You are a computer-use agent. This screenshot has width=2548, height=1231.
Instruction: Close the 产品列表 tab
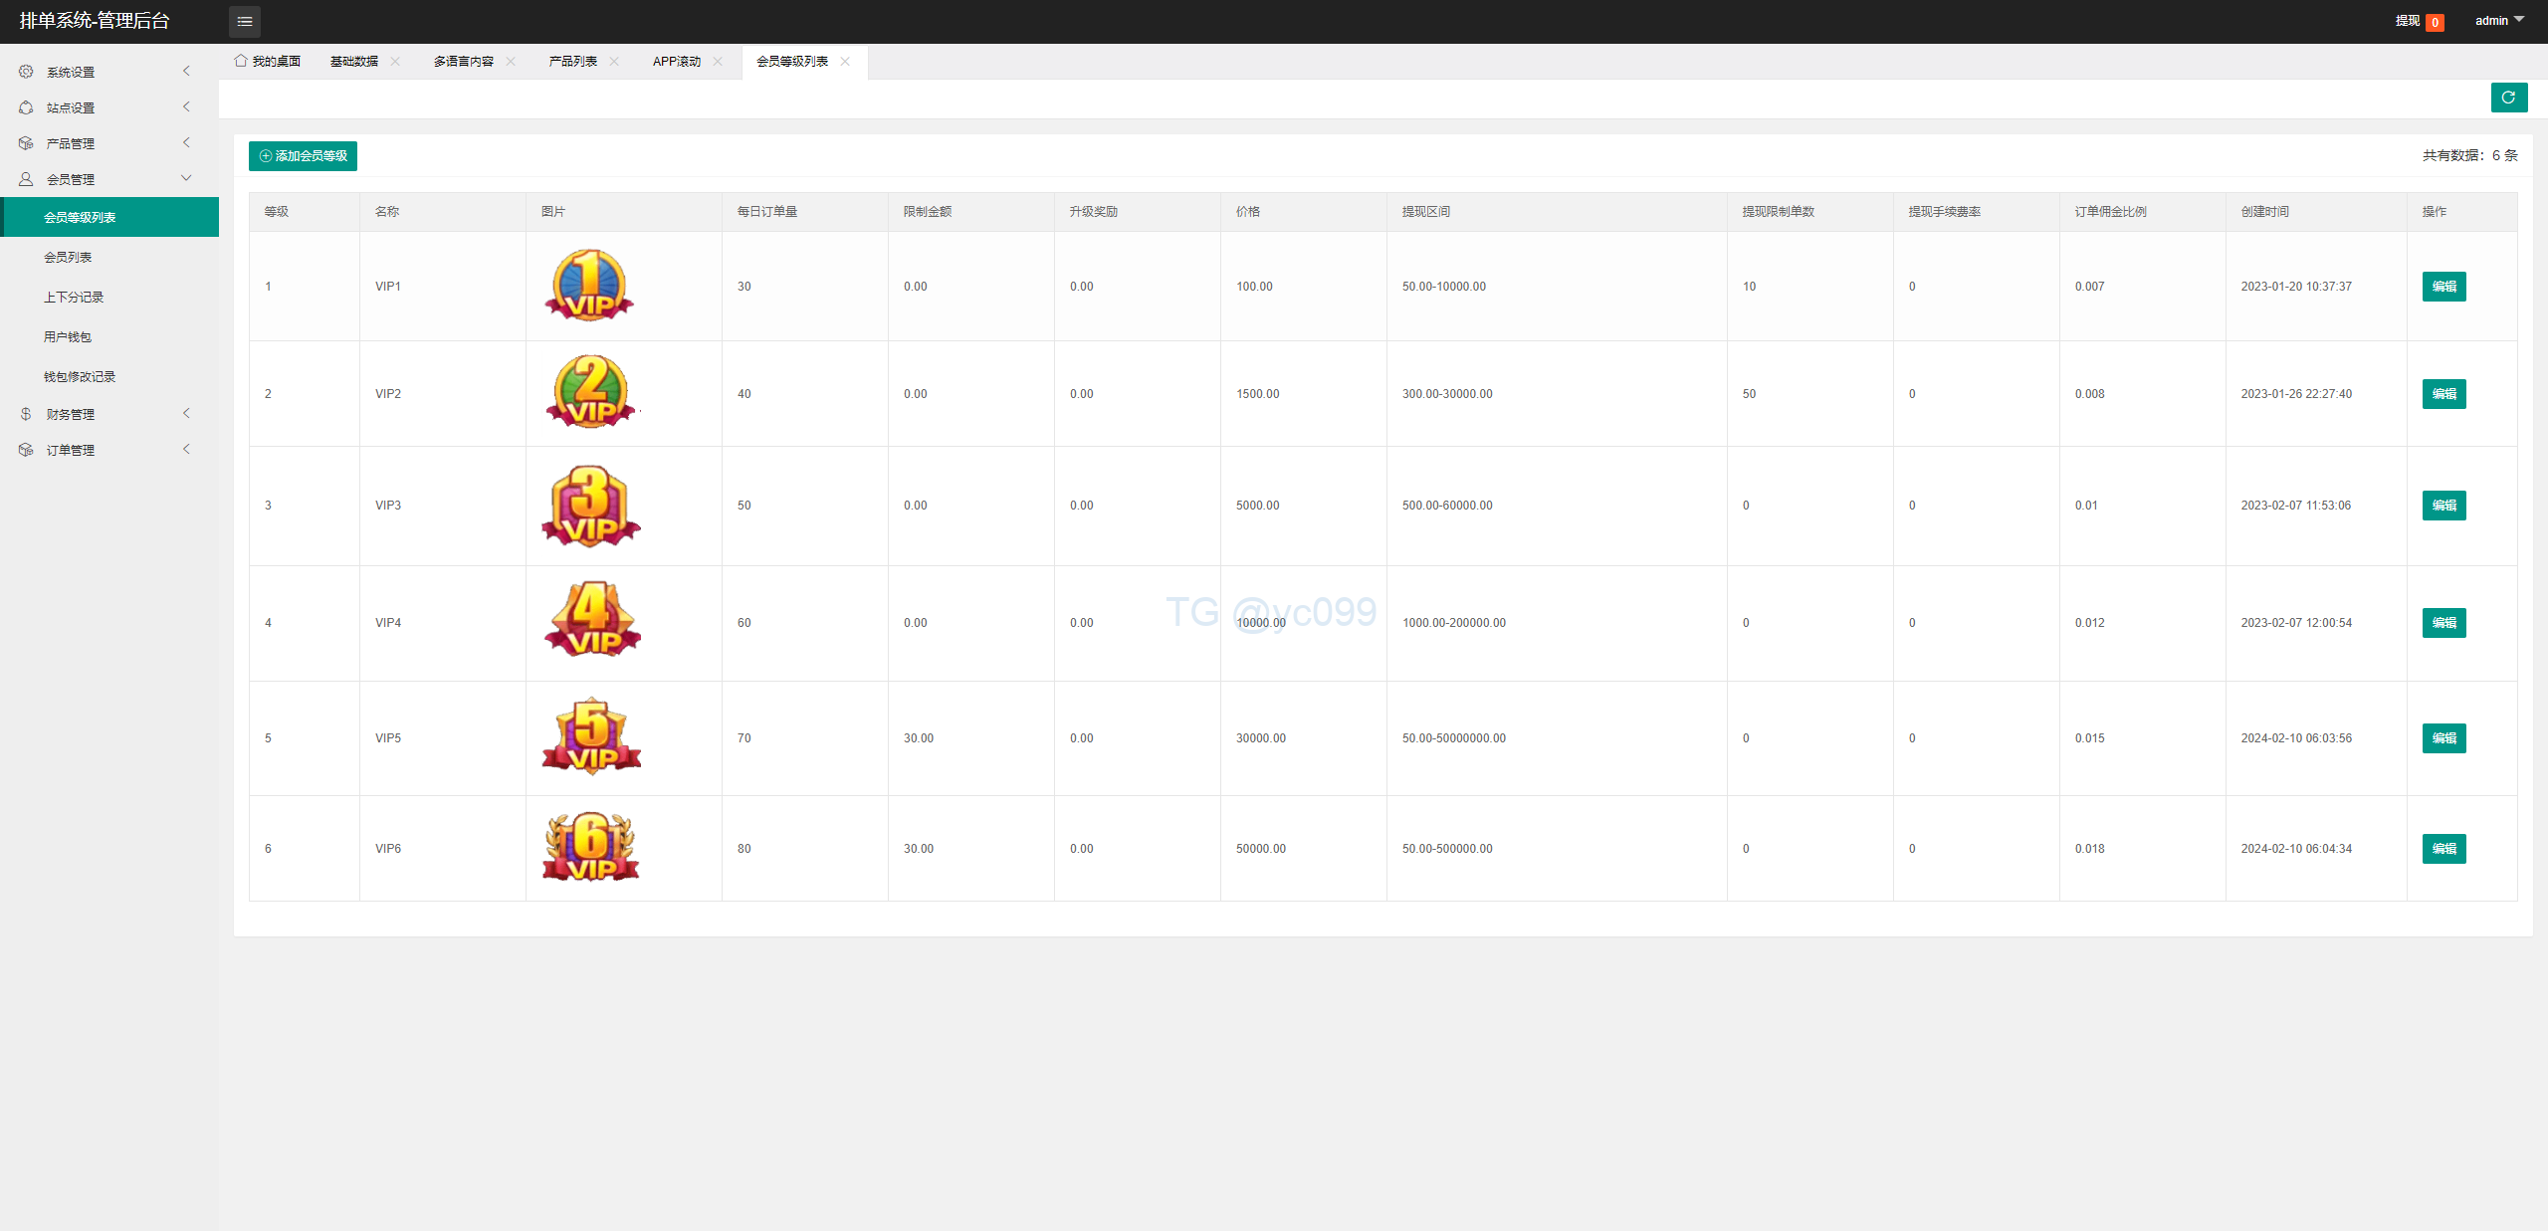[614, 62]
